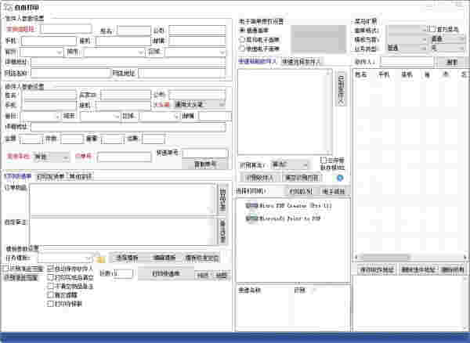
Task: Select the first waybill type radio button
Action: click(x=241, y=31)
